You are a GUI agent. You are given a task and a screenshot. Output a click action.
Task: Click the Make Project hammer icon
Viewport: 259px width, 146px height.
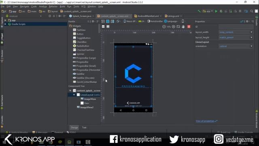199,11
